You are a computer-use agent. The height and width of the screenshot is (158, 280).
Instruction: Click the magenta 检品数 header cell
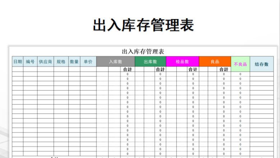[x=182, y=62]
